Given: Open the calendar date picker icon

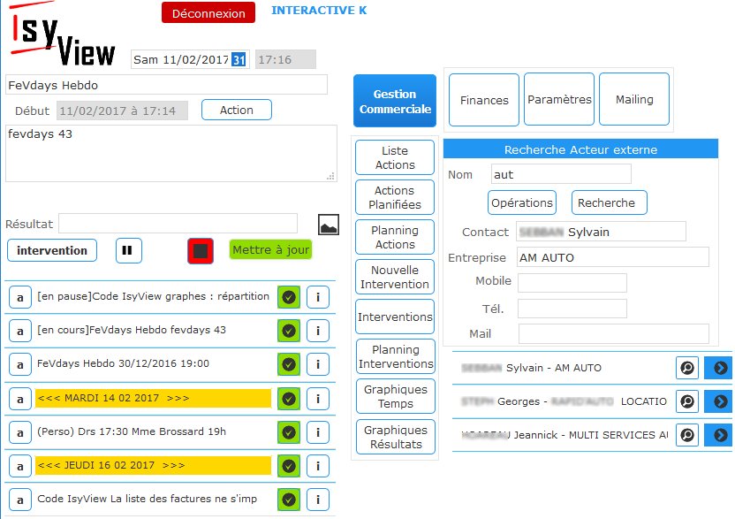Looking at the screenshot, I should tap(239, 59).
